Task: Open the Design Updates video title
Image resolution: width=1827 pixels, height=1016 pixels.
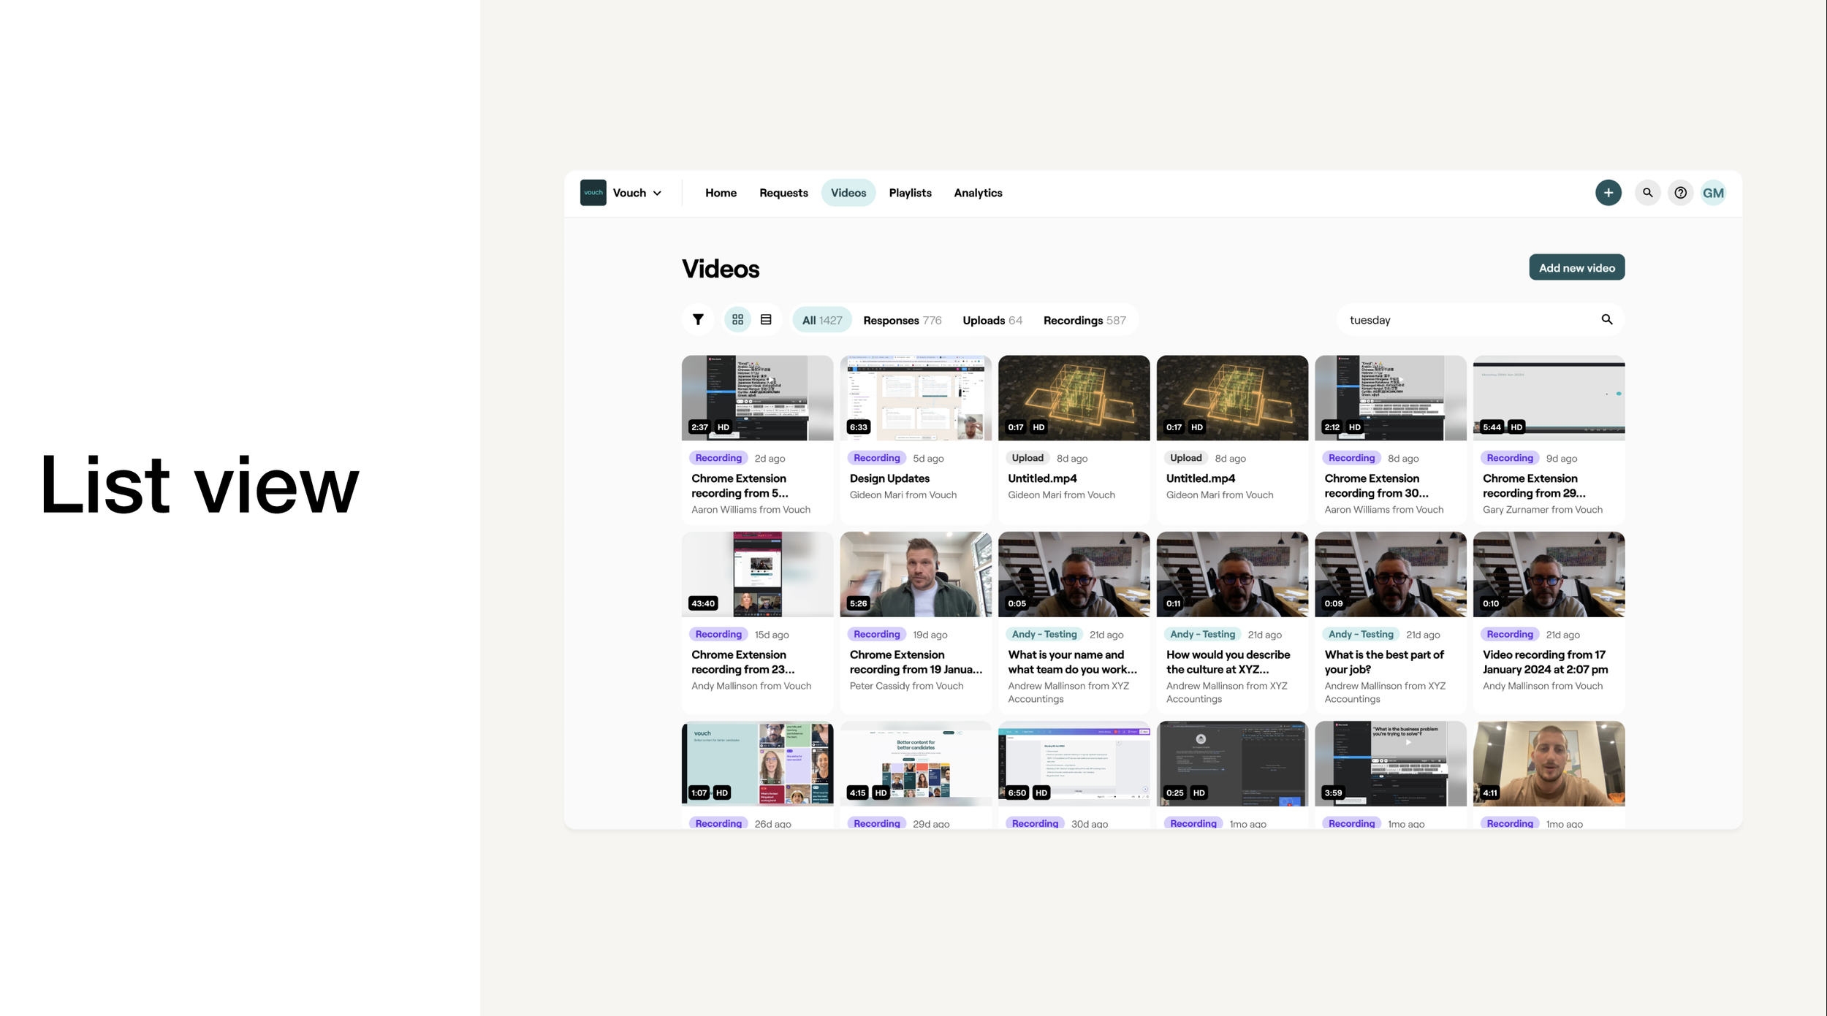Action: (x=889, y=478)
